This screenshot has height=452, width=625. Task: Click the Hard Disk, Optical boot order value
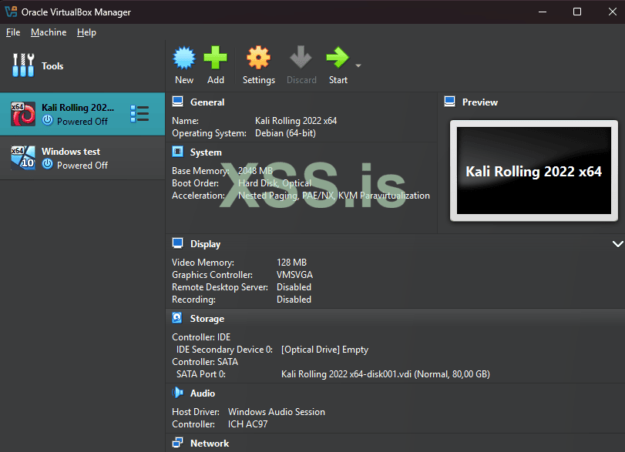tap(274, 183)
